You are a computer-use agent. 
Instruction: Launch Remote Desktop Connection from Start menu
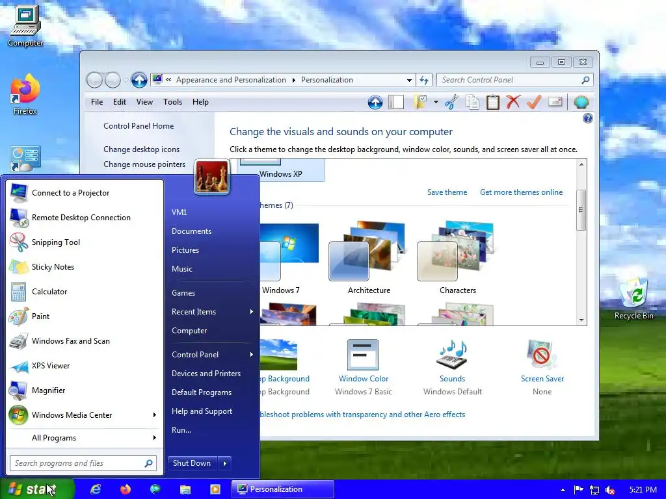85,218
